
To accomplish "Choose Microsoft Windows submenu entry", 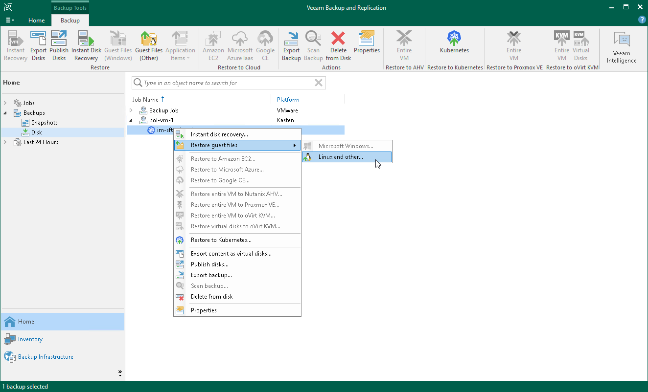I will coord(347,146).
